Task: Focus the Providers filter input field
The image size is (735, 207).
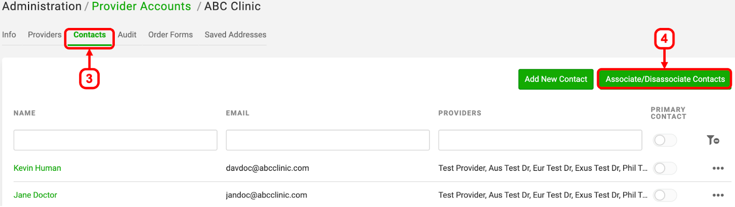Action: 540,140
